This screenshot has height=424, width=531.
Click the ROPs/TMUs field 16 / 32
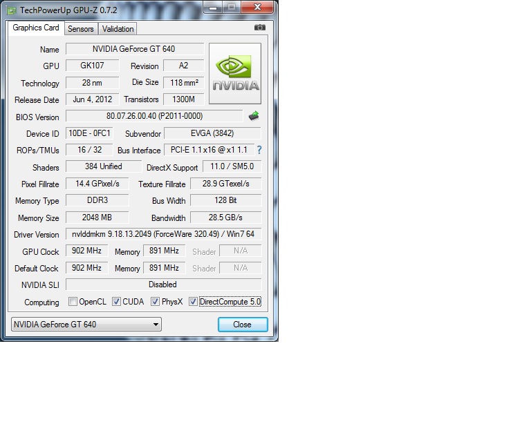pos(89,149)
